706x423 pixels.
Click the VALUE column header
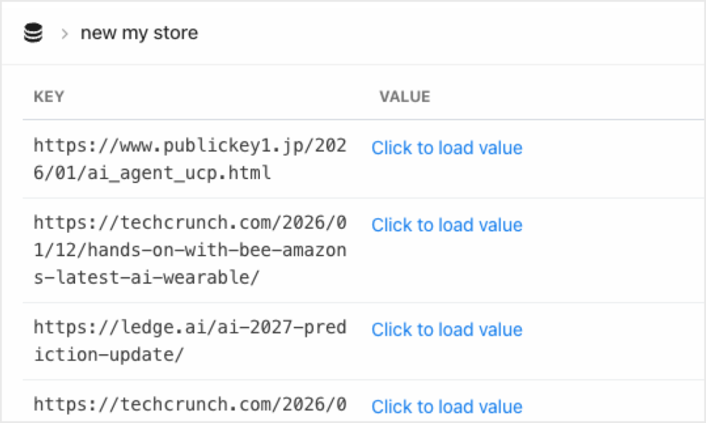pos(404,97)
